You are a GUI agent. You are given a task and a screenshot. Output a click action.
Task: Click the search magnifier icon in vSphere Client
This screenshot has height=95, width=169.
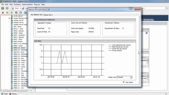167,8
